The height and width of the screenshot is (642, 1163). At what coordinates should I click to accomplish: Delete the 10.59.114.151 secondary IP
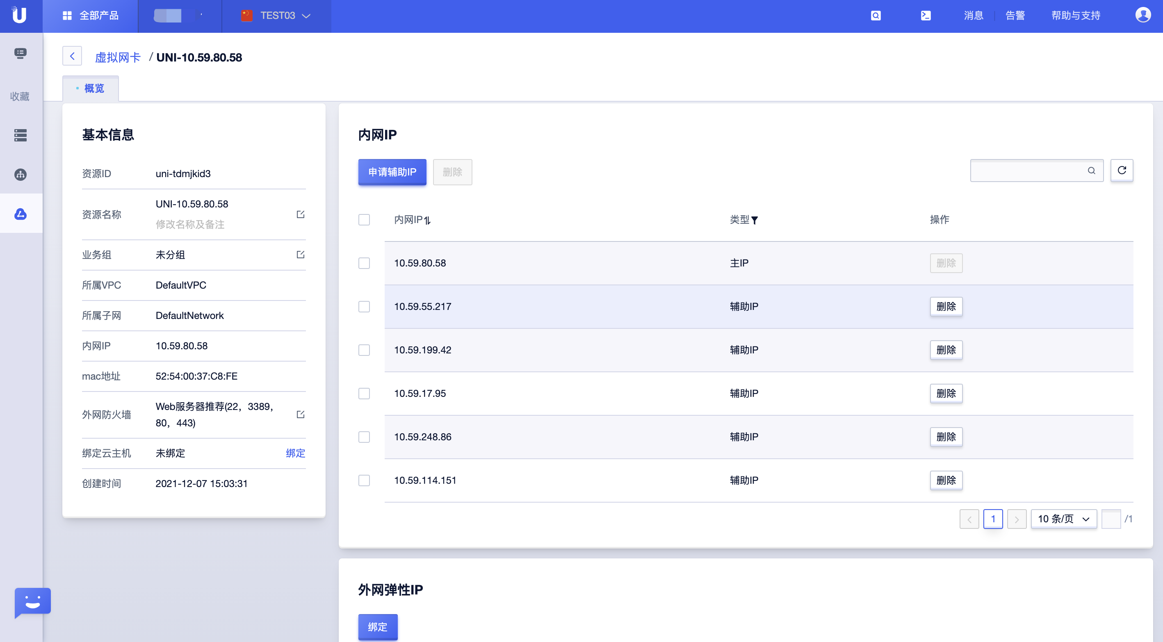[946, 480]
